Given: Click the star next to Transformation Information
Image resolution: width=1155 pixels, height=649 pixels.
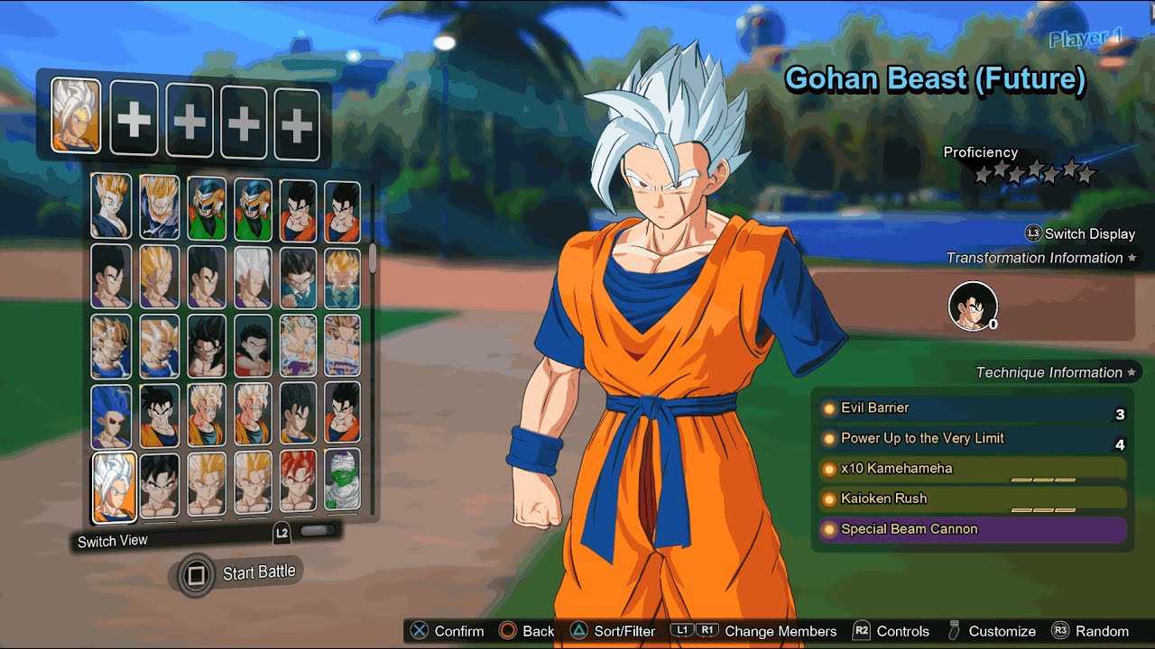Looking at the screenshot, I should click(x=1132, y=258).
